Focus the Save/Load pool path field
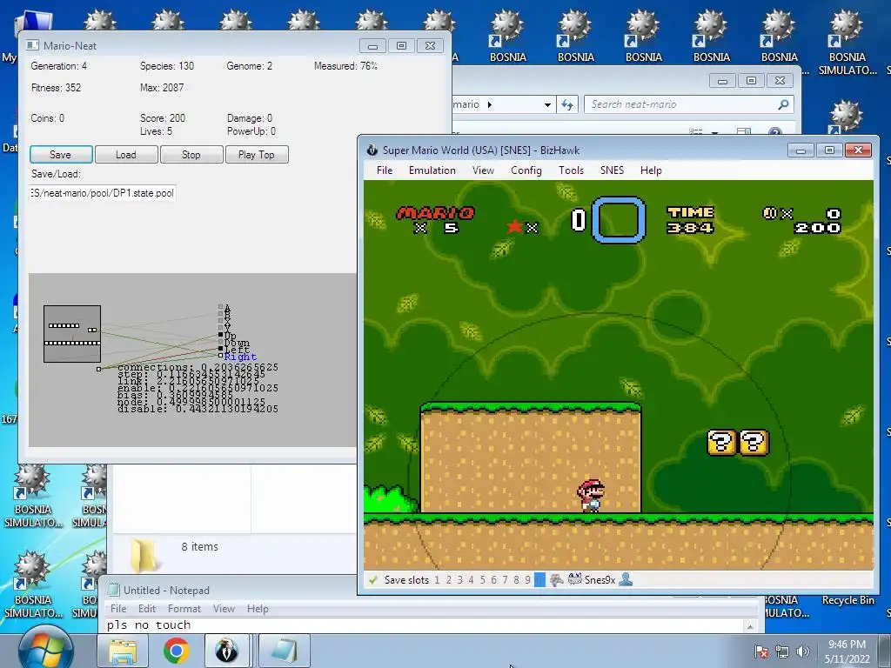 point(103,193)
